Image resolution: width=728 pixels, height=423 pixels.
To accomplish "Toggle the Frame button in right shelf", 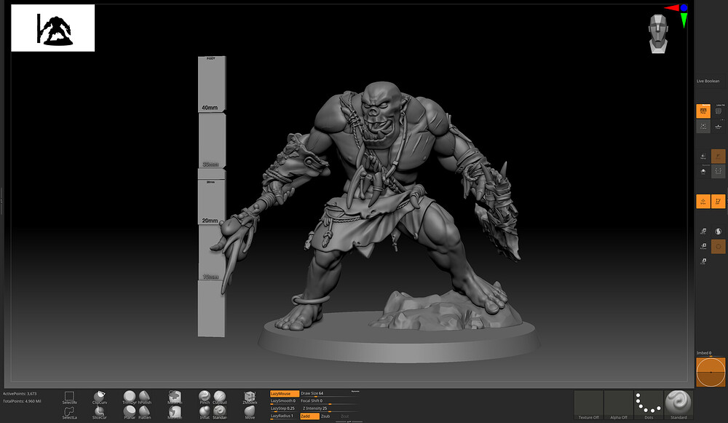I will click(703, 126).
